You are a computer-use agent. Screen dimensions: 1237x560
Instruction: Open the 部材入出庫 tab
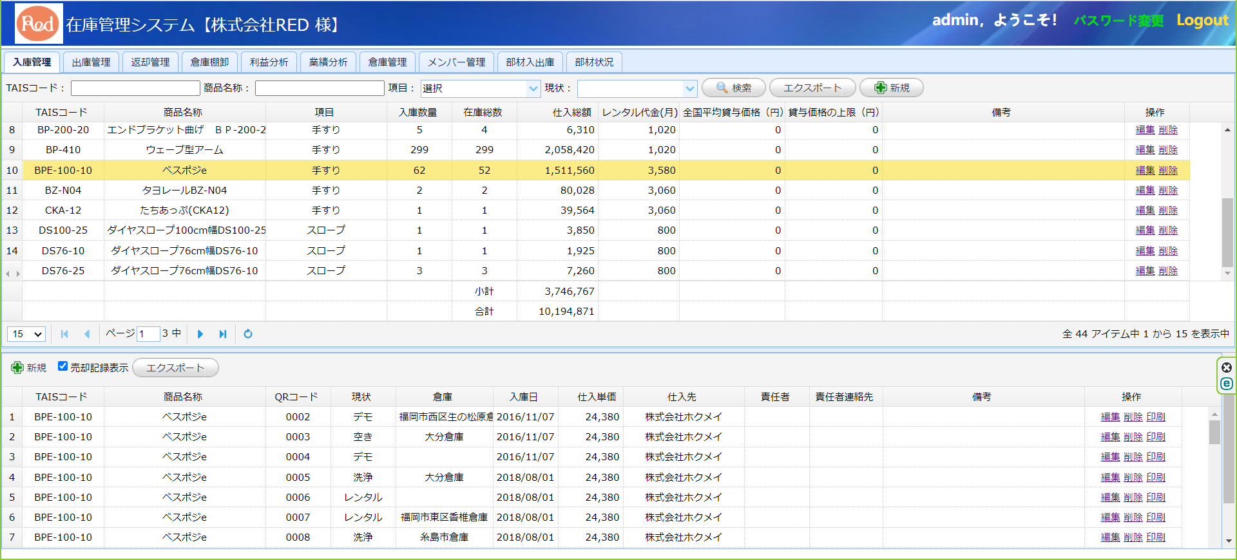pos(530,62)
